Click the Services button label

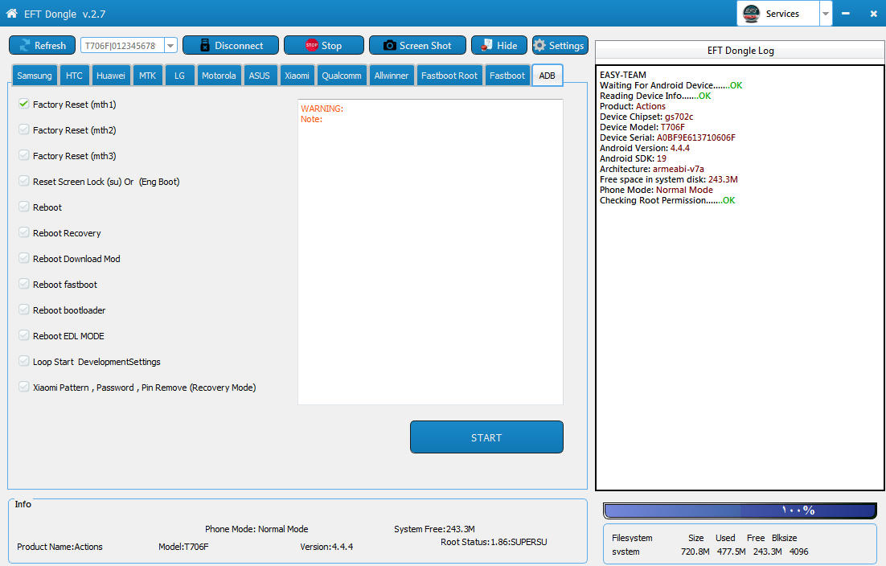coord(782,14)
